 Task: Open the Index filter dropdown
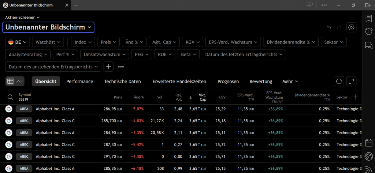pyautogui.click(x=83, y=42)
